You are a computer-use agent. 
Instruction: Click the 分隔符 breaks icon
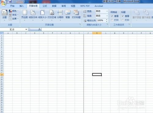pyautogui.click(x=60, y=13)
